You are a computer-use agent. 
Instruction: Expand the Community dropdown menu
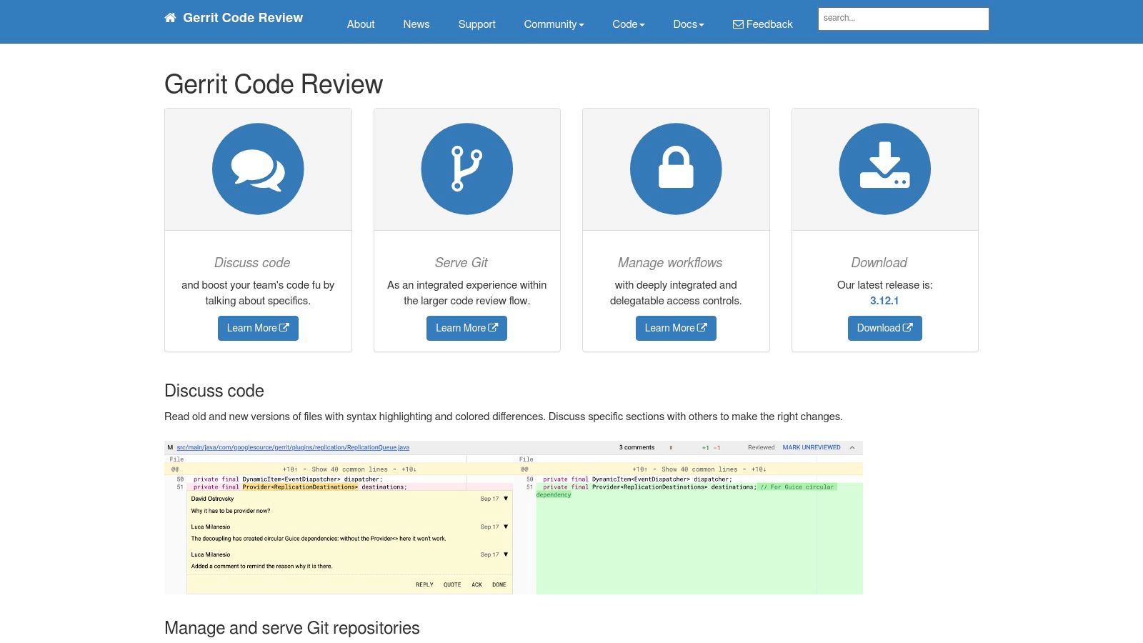click(x=554, y=24)
